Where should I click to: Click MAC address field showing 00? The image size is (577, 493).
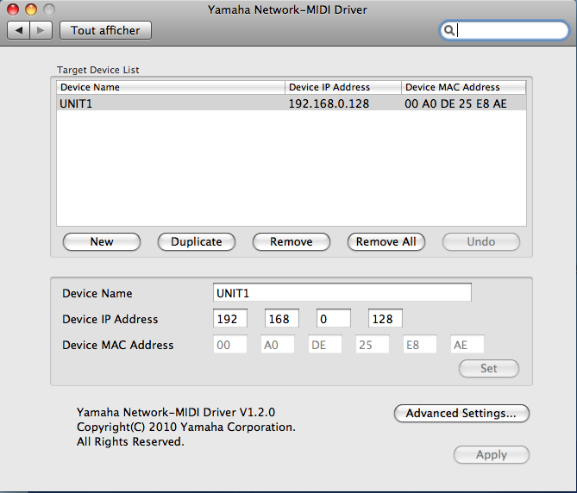[230, 345]
